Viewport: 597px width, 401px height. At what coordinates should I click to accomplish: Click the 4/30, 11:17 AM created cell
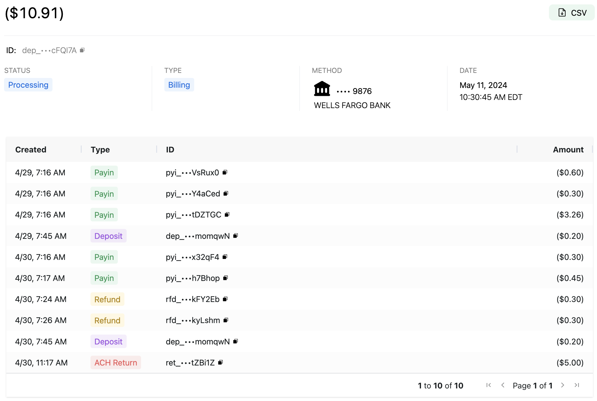coord(41,363)
